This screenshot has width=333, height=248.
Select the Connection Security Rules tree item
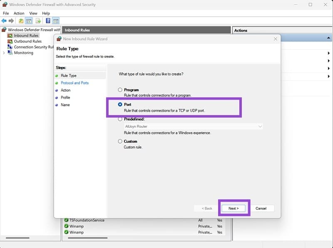click(x=29, y=47)
